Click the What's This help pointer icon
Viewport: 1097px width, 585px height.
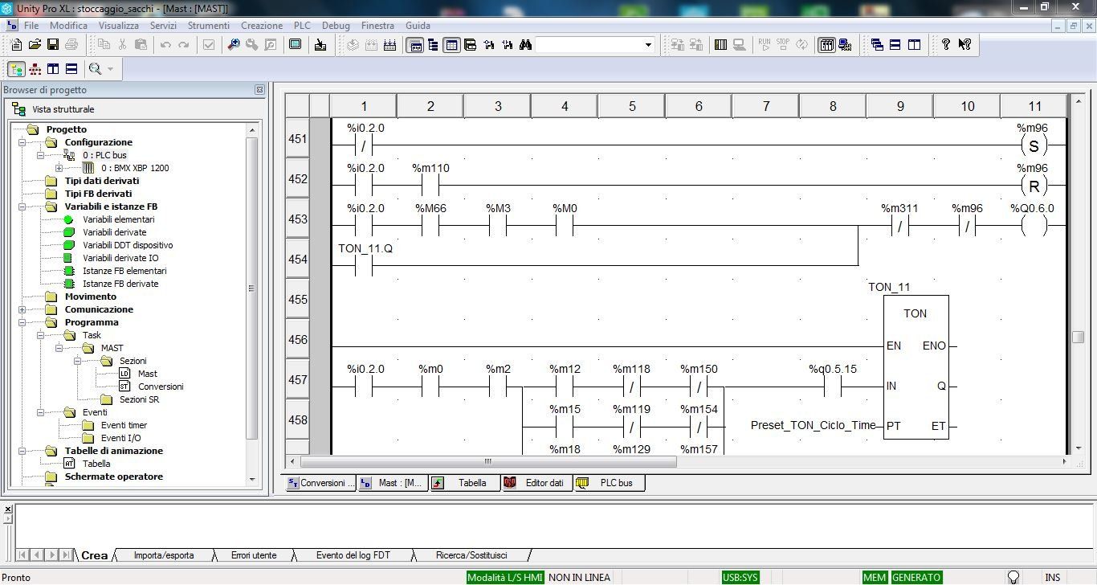coord(964,45)
